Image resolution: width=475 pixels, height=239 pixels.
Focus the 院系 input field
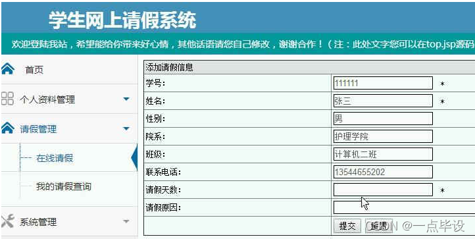click(383, 136)
